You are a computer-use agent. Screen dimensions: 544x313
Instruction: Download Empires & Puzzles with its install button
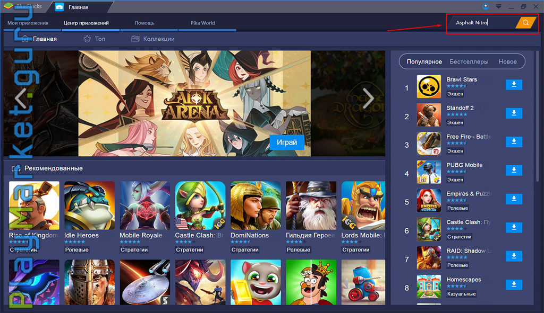click(514, 199)
